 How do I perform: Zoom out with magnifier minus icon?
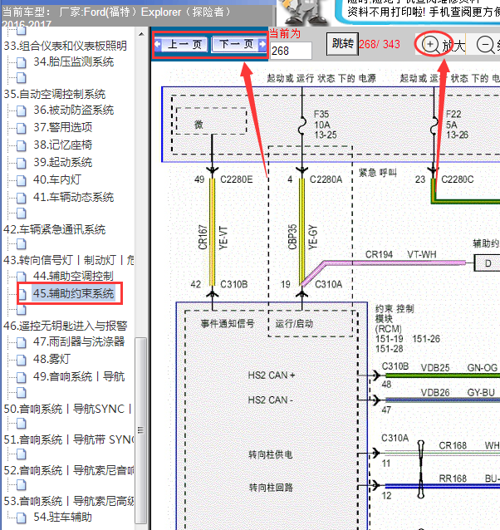(x=485, y=45)
